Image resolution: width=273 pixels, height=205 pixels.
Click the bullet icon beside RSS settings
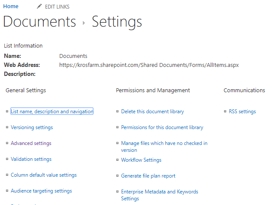click(225, 111)
